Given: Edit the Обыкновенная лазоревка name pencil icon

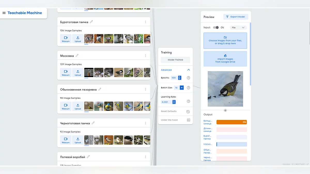Looking at the screenshot, I should click(100, 89).
